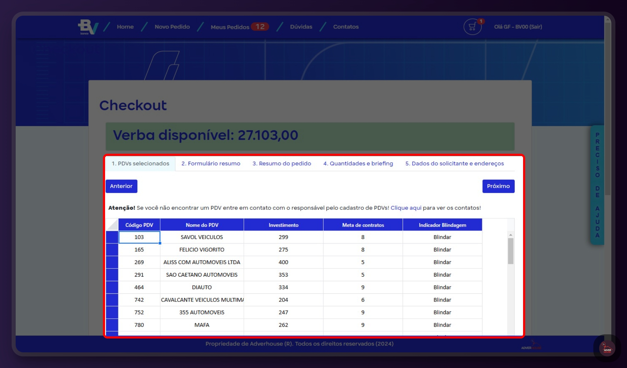
Task: Click the Meta de contratos column header
Action: point(363,225)
